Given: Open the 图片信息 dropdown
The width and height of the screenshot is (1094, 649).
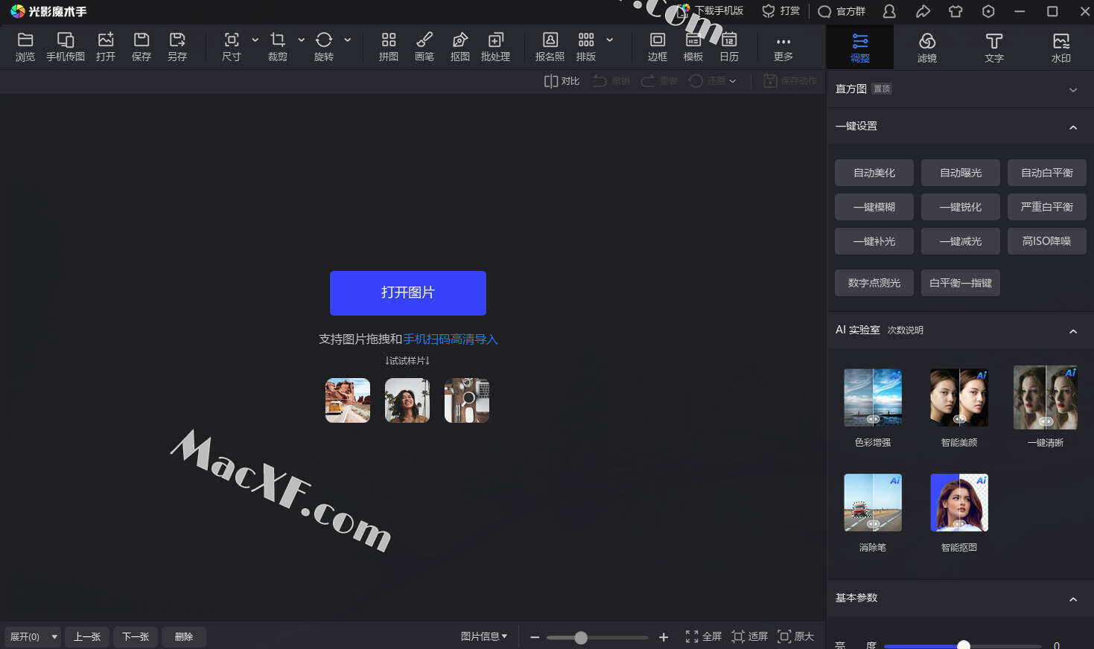Looking at the screenshot, I should pyautogui.click(x=484, y=636).
